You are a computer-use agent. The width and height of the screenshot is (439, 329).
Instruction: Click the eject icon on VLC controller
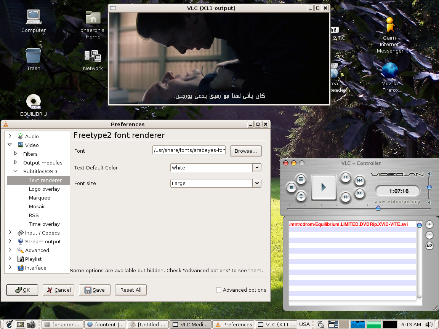(301, 196)
